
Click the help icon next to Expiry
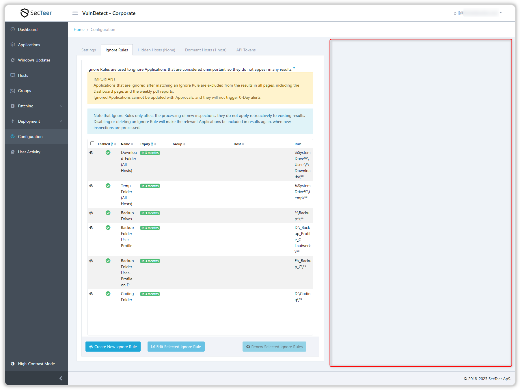[x=152, y=144]
